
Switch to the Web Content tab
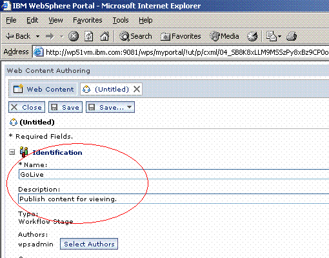(x=44, y=89)
